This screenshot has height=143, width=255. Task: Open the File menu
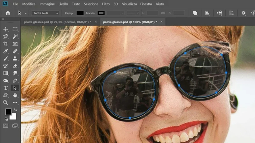point(15,4)
